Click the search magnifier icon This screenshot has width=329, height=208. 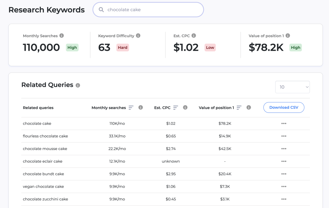tap(101, 10)
